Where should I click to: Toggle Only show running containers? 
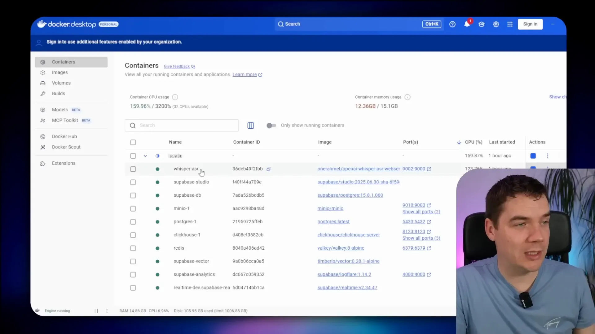(x=271, y=125)
